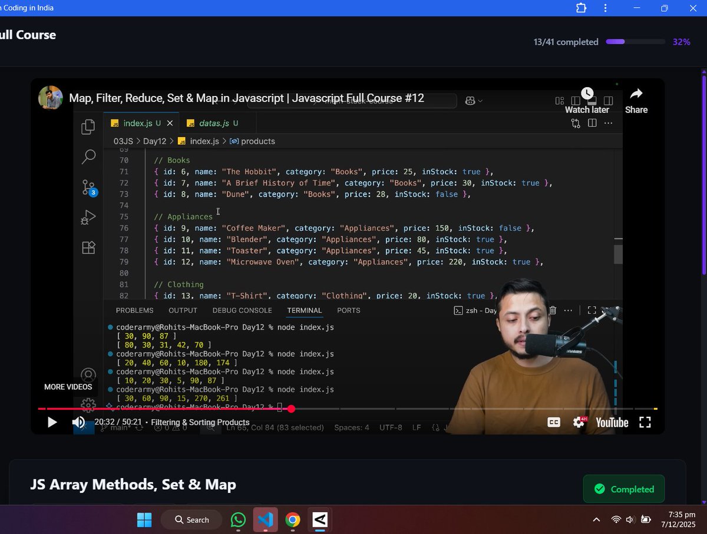Show hidden system tray icons chevron
Screen dimensions: 707x534
[x=596, y=520]
